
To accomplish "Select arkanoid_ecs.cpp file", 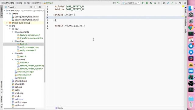I will tap(25, 72).
